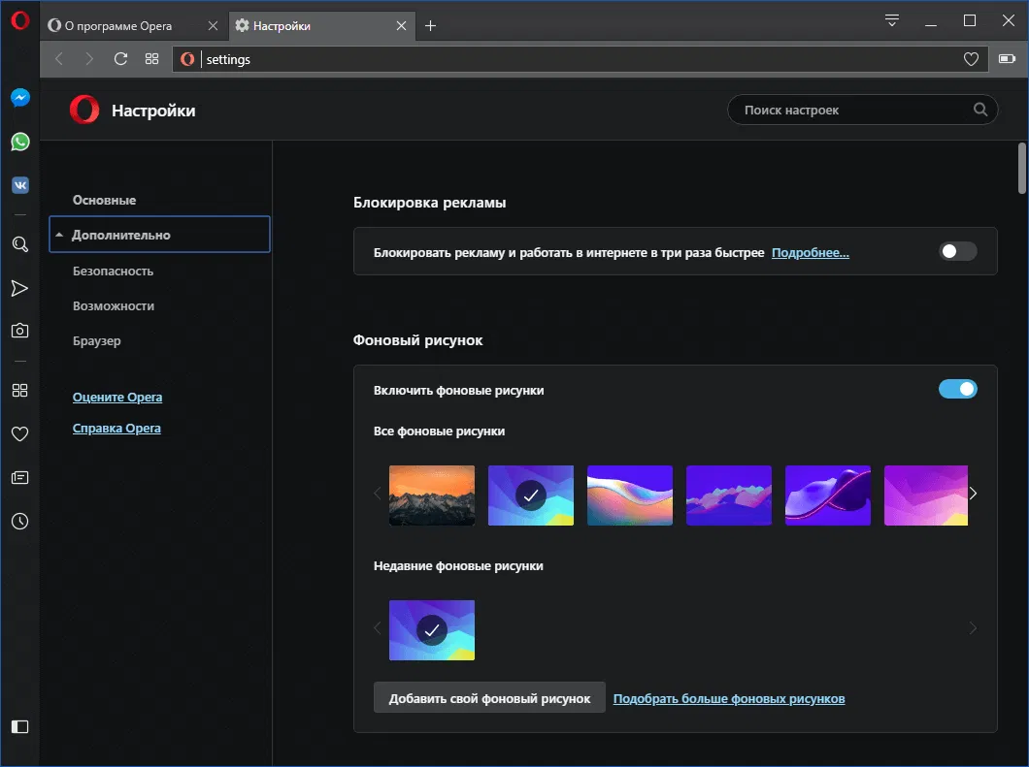This screenshot has height=767, width=1029.
Task: Open My Flow arrow icon in sidebar
Action: 19,288
